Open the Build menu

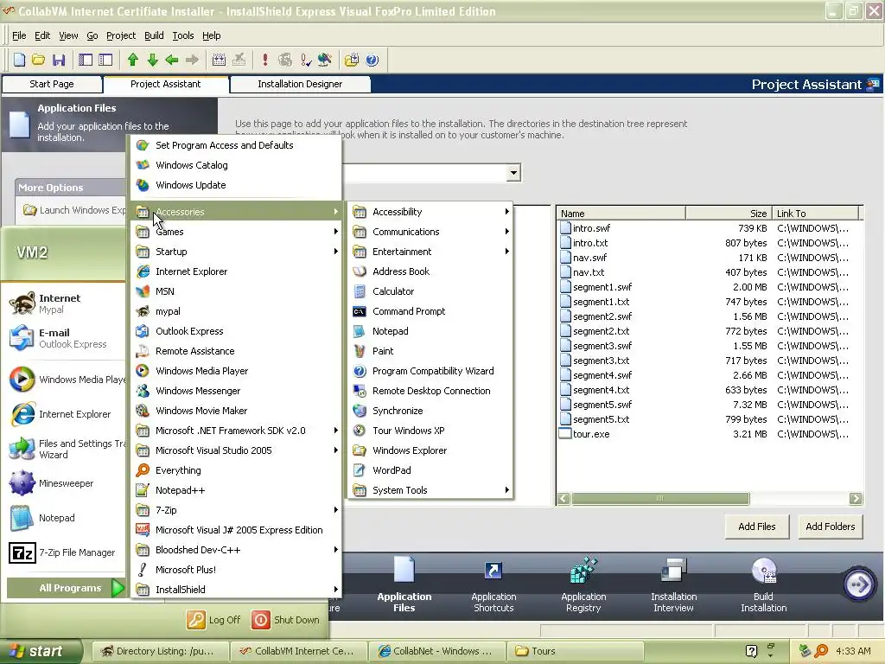point(154,35)
